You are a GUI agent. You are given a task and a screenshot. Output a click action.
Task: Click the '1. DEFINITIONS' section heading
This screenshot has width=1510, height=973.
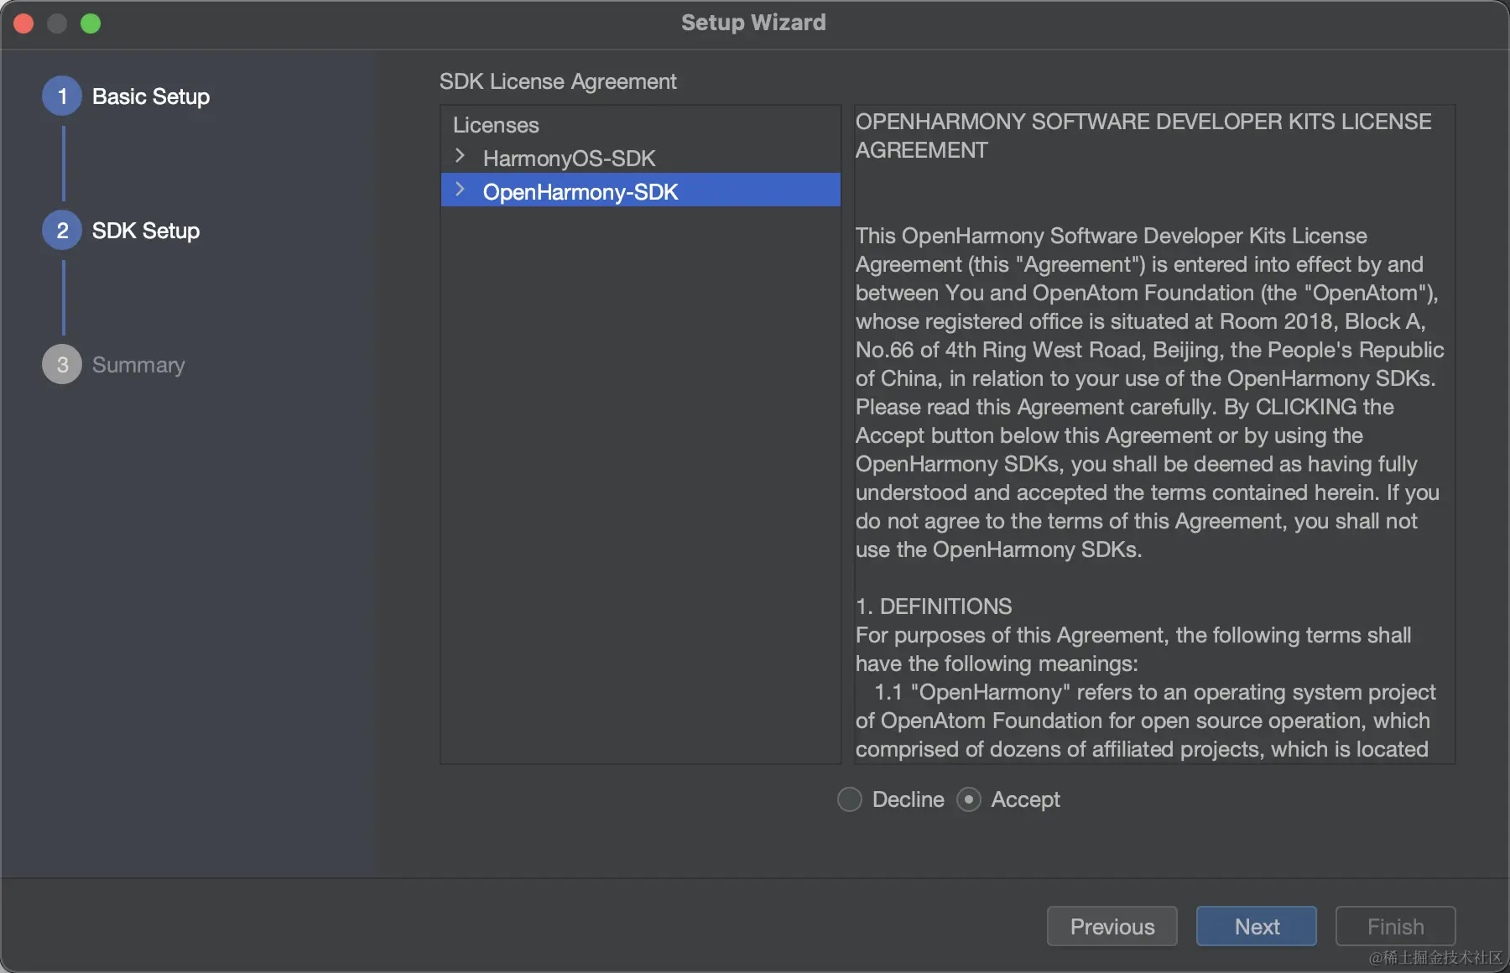(x=934, y=606)
